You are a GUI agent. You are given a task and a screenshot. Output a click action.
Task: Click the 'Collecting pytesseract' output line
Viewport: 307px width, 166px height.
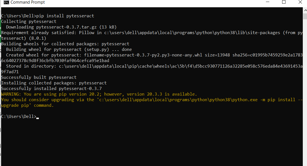(x=29, y=21)
